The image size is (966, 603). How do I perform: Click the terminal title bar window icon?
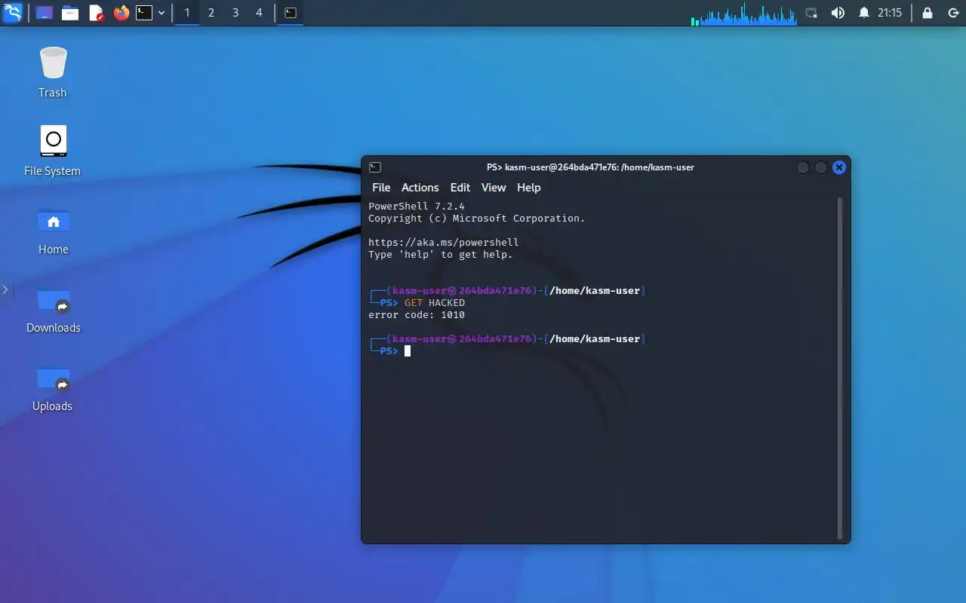[x=375, y=167]
